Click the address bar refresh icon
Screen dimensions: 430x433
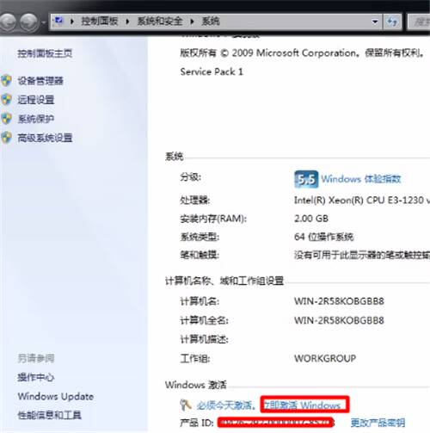click(392, 22)
